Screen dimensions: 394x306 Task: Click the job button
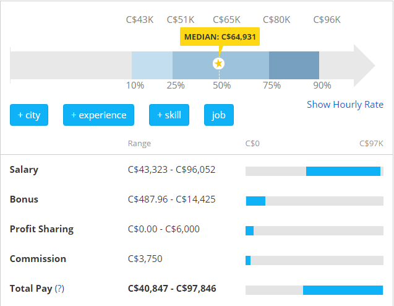[x=219, y=115]
